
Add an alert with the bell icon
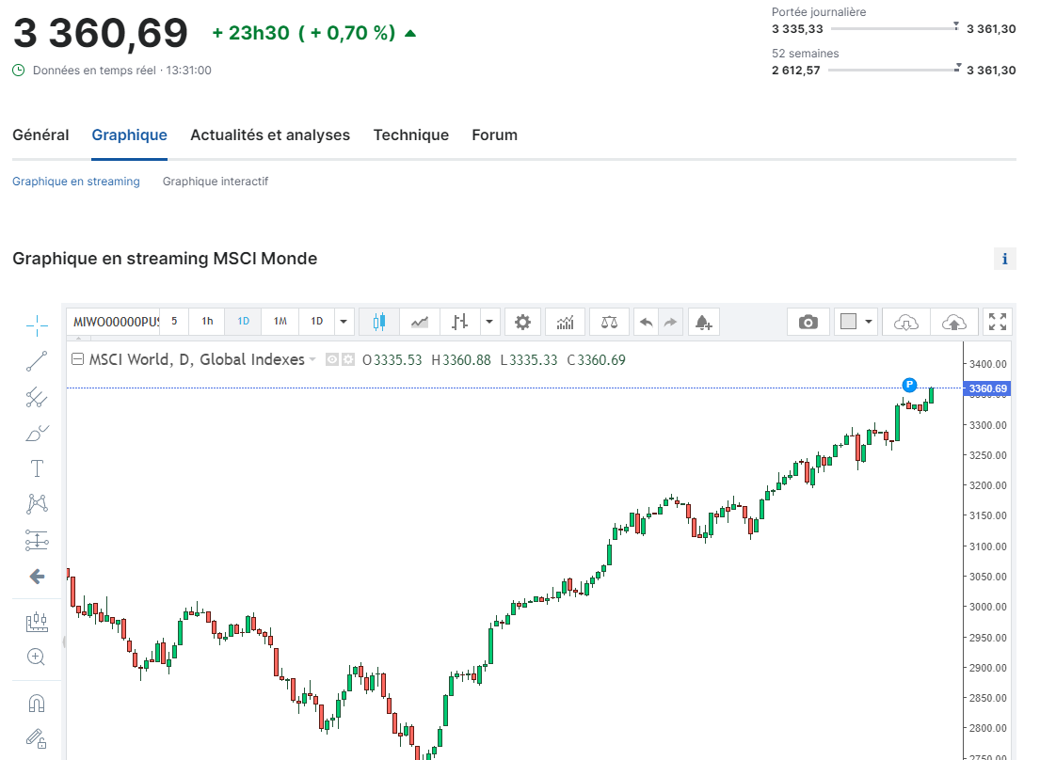[703, 322]
